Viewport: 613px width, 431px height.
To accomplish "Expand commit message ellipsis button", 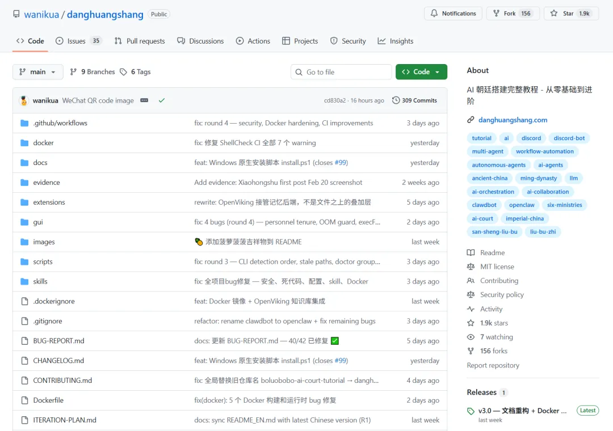I will [144, 100].
